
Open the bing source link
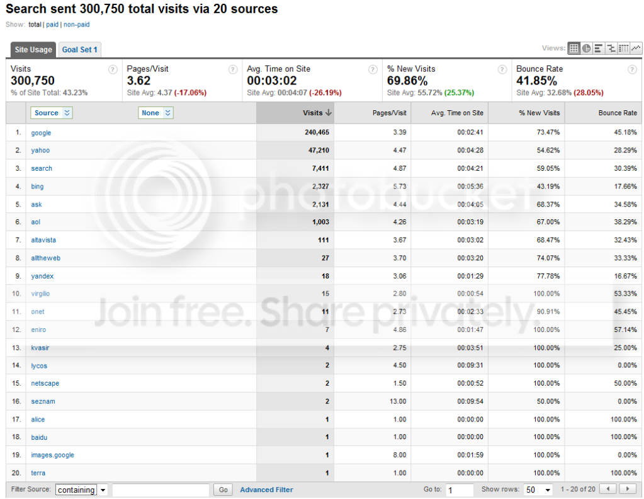[37, 186]
